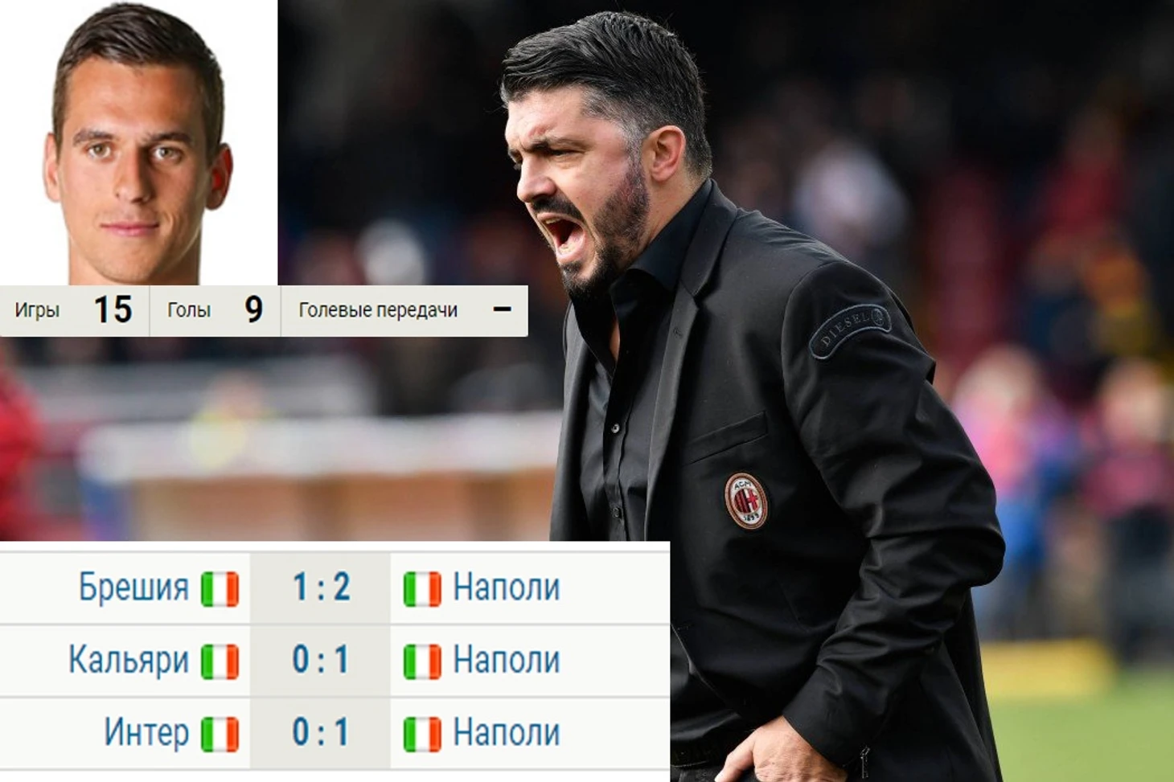Click the player portrait thumbnail
Viewport: 1174px width, 782px height.
pyautogui.click(x=138, y=143)
